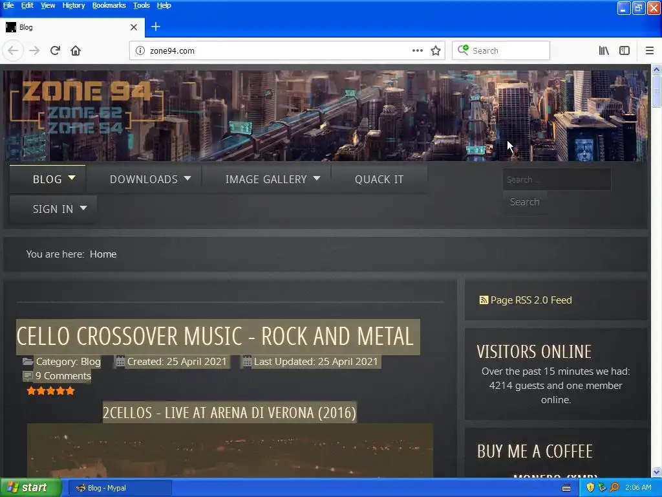The image size is (662, 497).
Task: Click the VISITORS ONLINE heading
Action: coord(534,351)
